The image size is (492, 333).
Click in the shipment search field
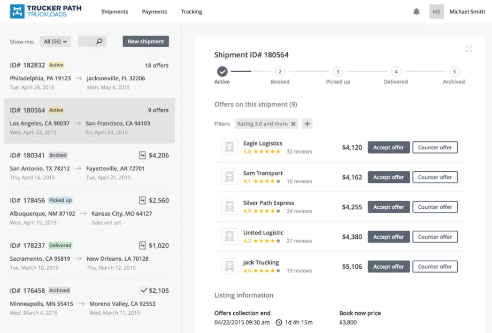(x=92, y=41)
